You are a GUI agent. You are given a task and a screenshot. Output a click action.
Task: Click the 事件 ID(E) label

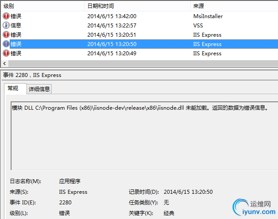23,203
